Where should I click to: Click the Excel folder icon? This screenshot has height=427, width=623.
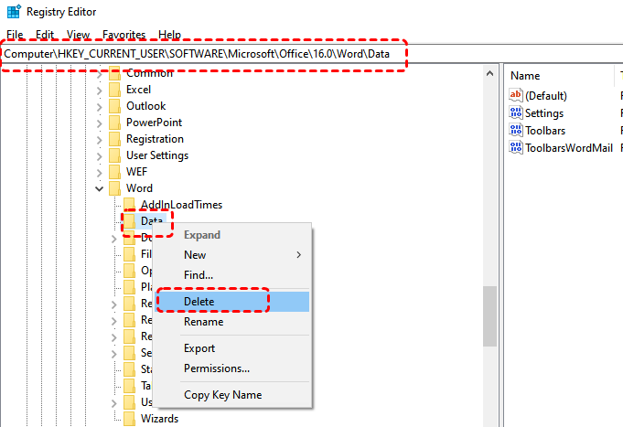pos(114,90)
